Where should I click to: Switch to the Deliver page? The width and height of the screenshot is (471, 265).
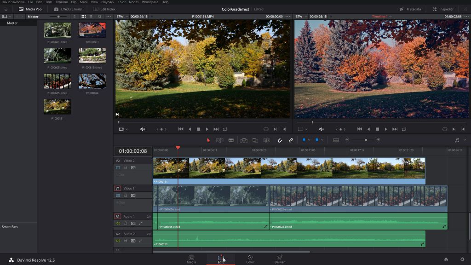(x=279, y=259)
